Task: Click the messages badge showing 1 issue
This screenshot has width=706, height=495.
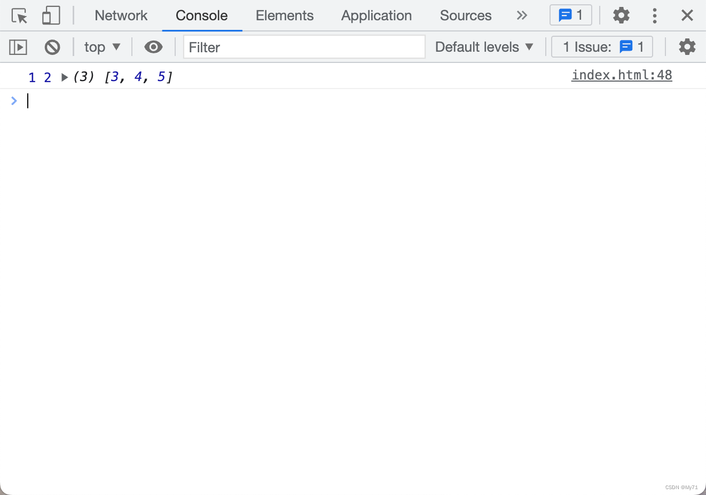Action: [570, 15]
